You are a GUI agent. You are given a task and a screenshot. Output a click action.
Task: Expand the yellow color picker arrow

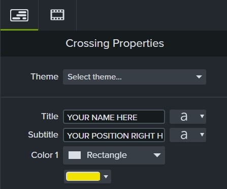tap(106, 177)
